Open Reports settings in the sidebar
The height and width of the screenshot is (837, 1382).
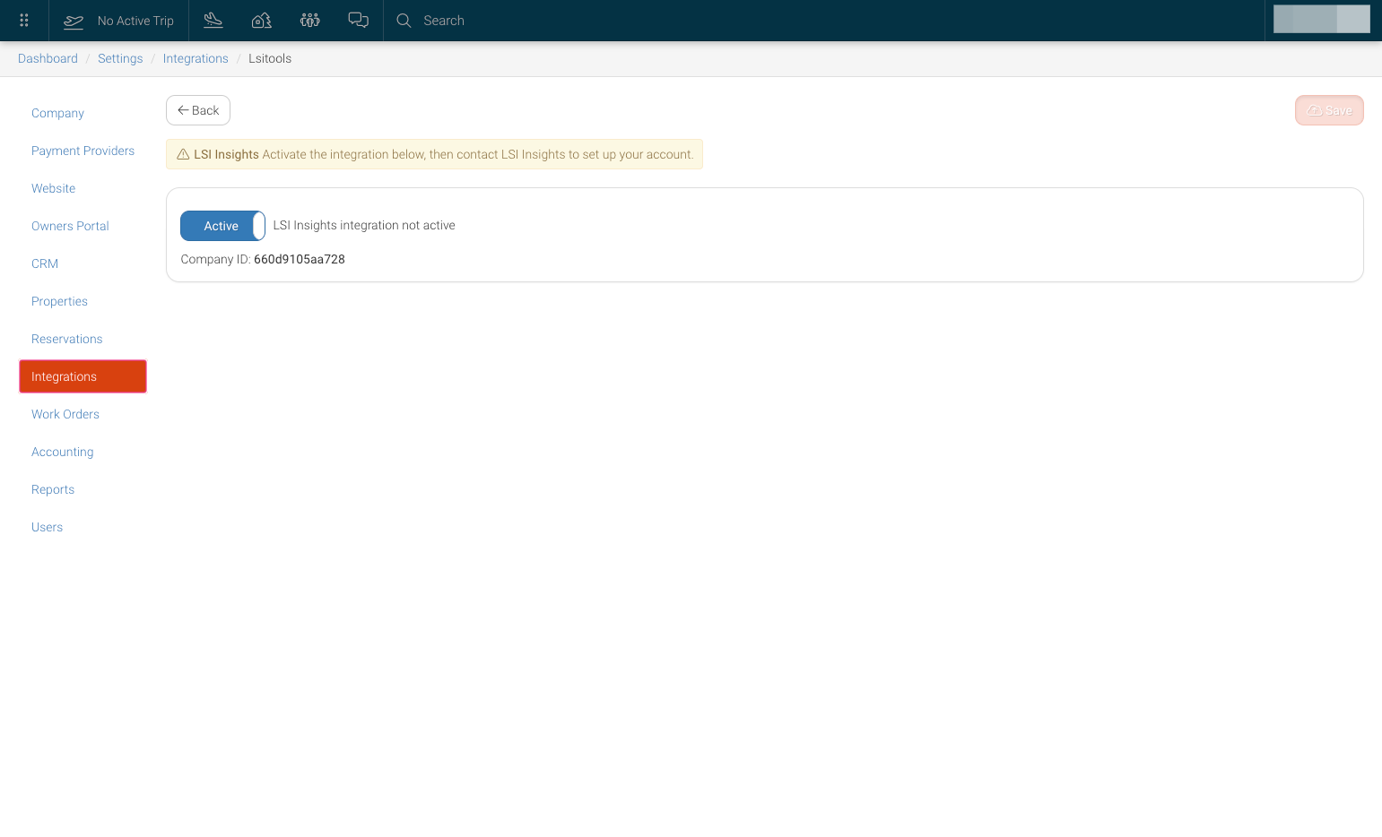tap(53, 489)
